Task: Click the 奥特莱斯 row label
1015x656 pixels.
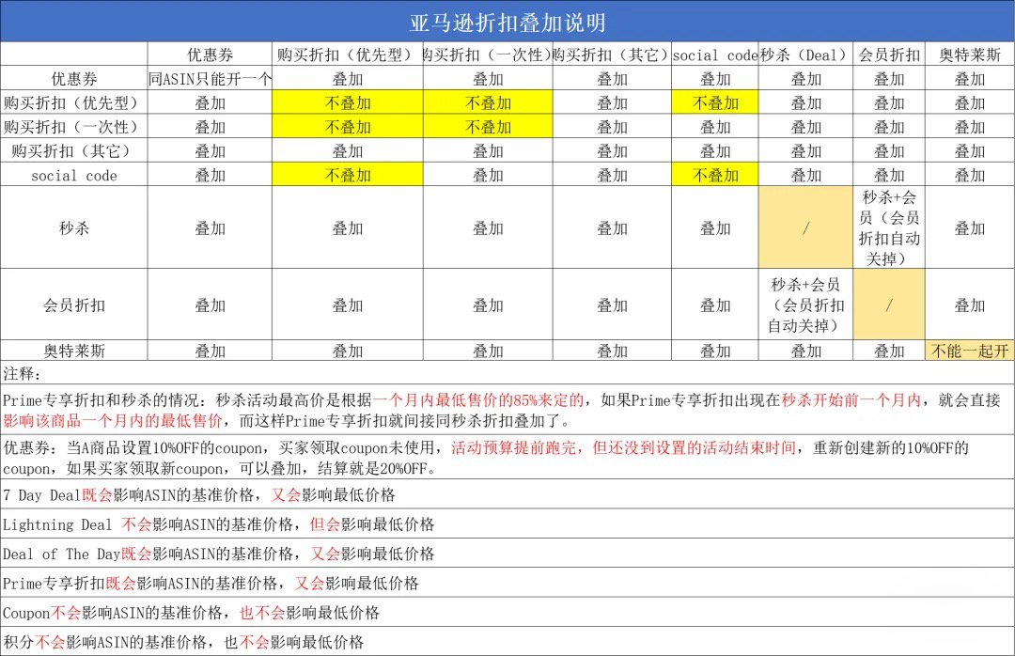Action: pyautogui.click(x=74, y=350)
